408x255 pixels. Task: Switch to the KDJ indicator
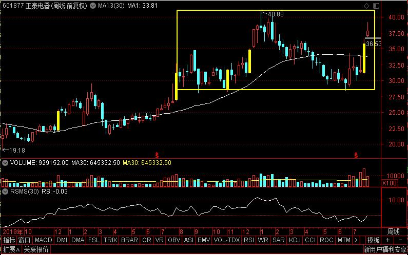tap(295, 240)
